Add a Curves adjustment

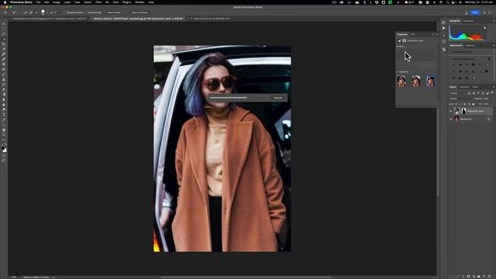click(467, 65)
